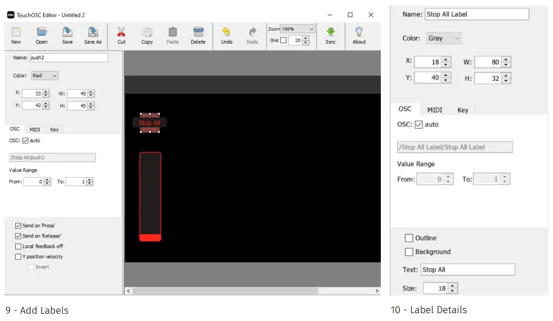This screenshot has width=553, height=321.
Task: Increase the grid size value of 20
Action: click(306, 39)
